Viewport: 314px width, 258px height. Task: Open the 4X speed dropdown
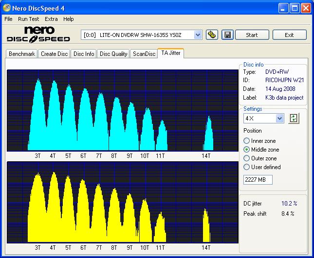tap(279, 118)
